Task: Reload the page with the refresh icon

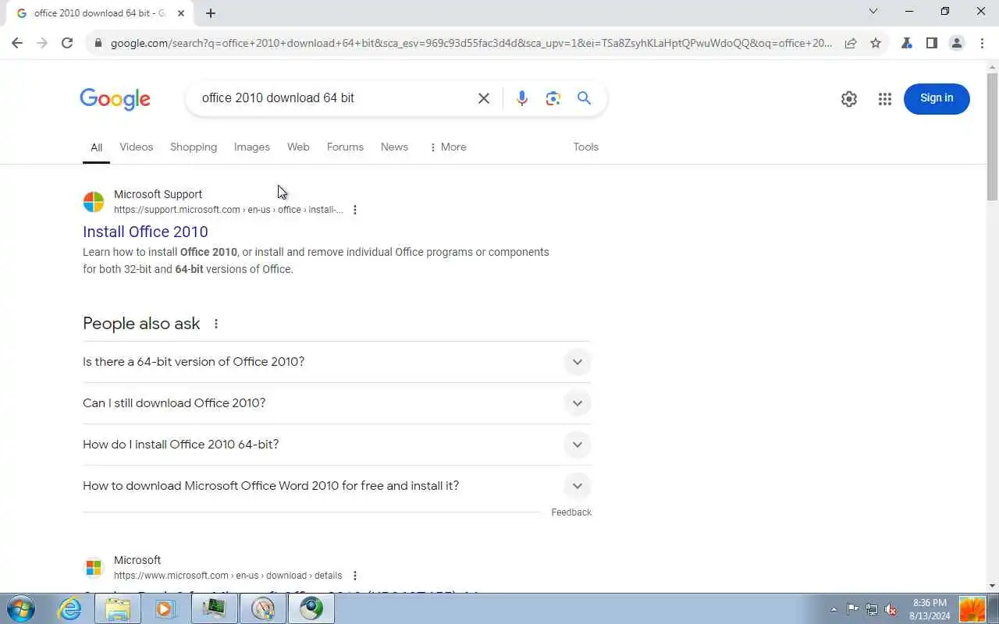Action: click(67, 43)
